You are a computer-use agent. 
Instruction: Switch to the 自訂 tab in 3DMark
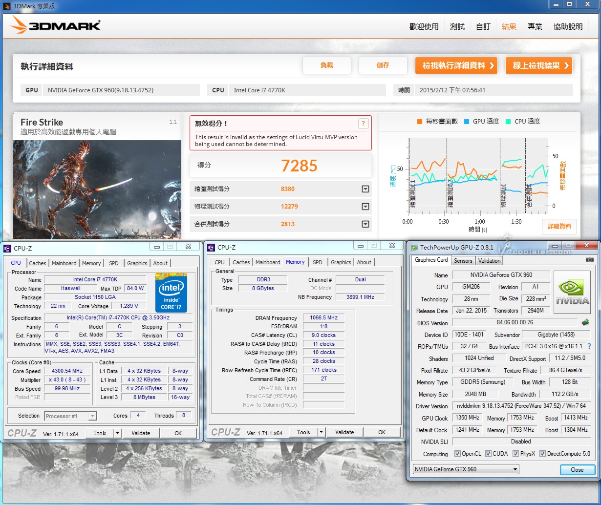click(x=483, y=26)
